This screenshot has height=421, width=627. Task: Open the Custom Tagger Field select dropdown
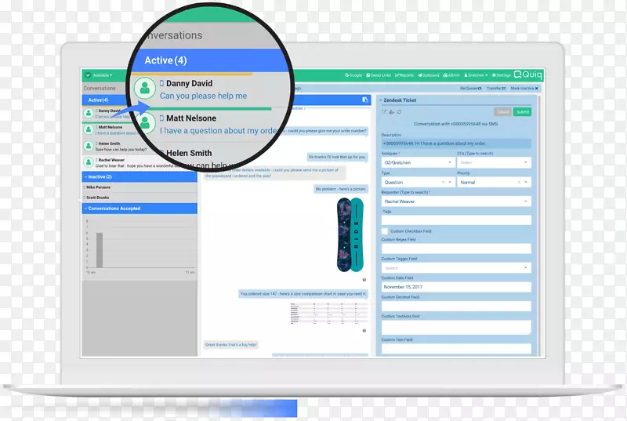coord(455,268)
